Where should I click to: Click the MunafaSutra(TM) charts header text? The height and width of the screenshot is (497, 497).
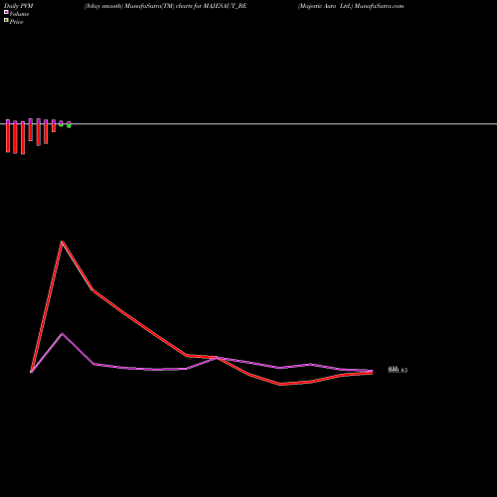pyautogui.click(x=166, y=6)
